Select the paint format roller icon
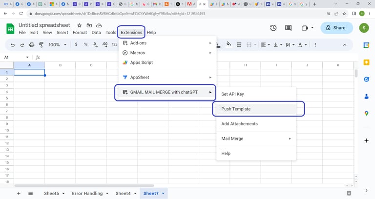The image size is (375, 199). tap(41, 45)
